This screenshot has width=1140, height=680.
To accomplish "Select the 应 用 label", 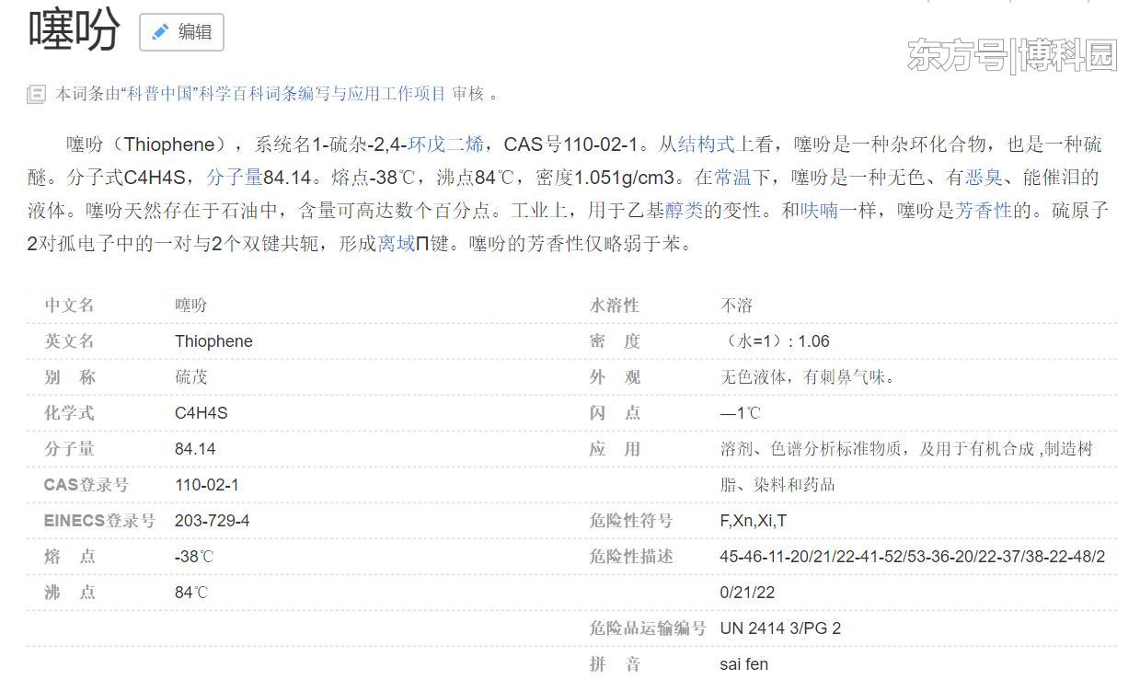I will [615, 449].
